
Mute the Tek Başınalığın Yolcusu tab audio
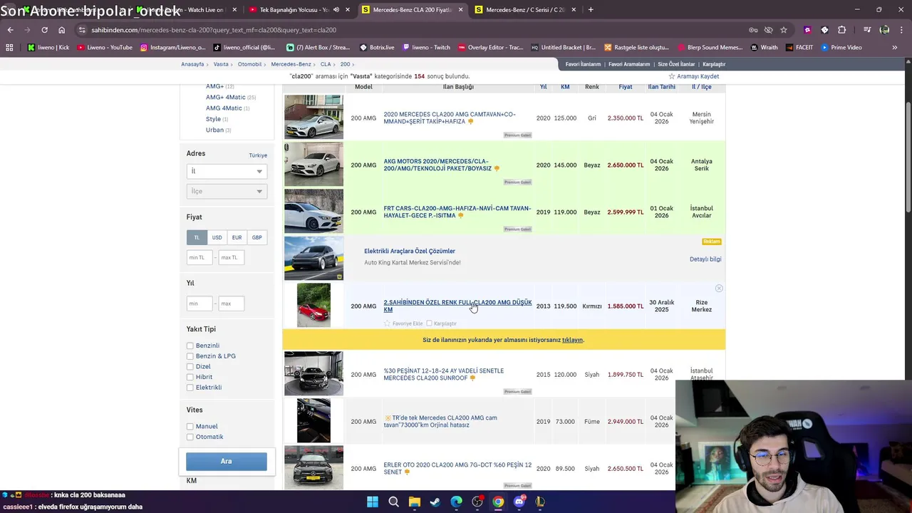point(336,10)
